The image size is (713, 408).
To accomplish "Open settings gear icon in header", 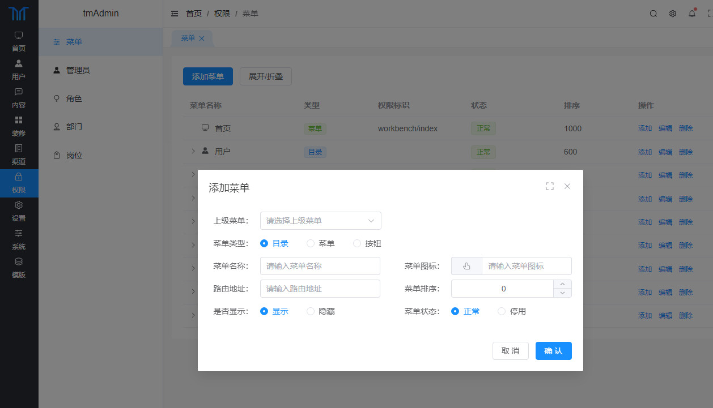I will [x=673, y=14].
